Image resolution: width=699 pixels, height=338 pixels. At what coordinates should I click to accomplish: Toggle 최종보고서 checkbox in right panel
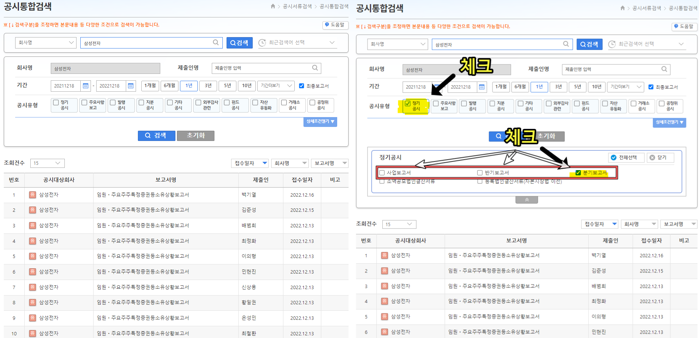651,87
